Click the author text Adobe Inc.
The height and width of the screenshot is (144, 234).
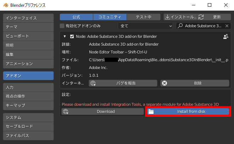point(98,68)
